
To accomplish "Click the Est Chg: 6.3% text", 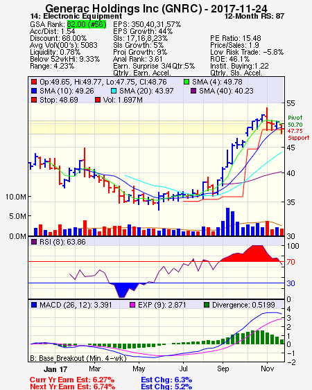I will pos(166,380).
